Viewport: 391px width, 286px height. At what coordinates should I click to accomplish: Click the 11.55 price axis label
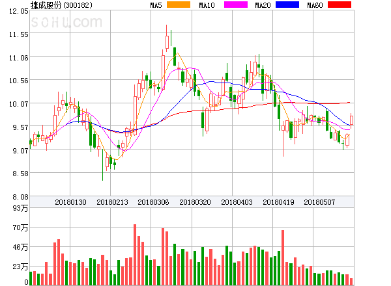point(19,34)
